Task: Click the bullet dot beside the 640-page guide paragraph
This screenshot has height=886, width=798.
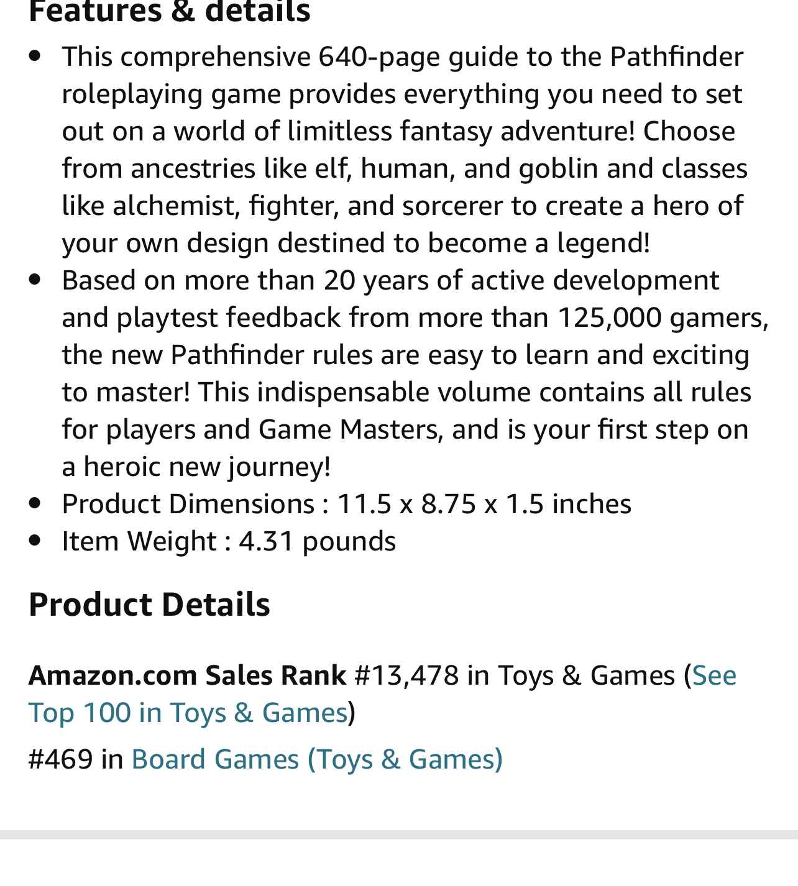Action: [x=35, y=56]
